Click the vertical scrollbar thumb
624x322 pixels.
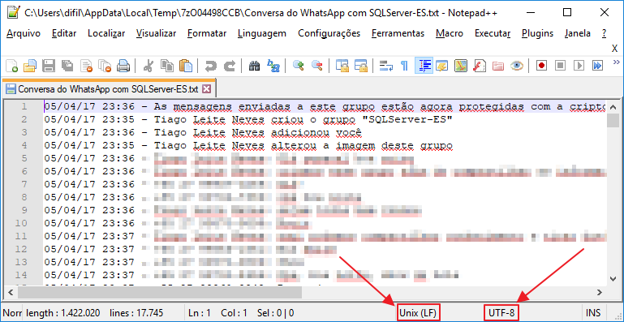pyautogui.click(x=613, y=120)
